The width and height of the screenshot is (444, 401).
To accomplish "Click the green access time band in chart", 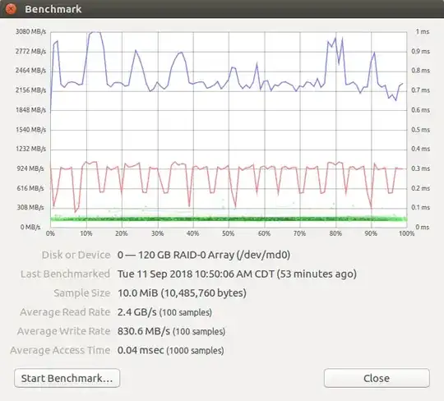I will click(229, 219).
